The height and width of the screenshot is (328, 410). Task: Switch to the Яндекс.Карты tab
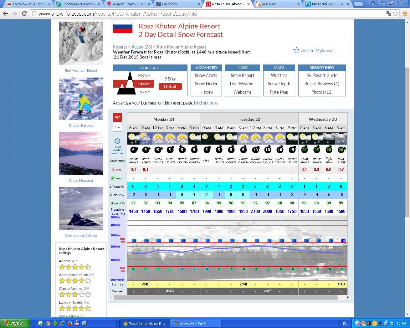click(128, 4)
